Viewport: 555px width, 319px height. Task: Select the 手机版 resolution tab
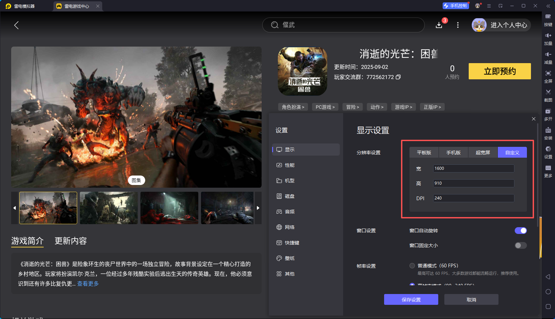click(x=453, y=153)
